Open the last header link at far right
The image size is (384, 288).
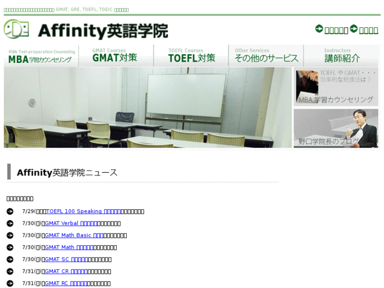tap(369, 31)
